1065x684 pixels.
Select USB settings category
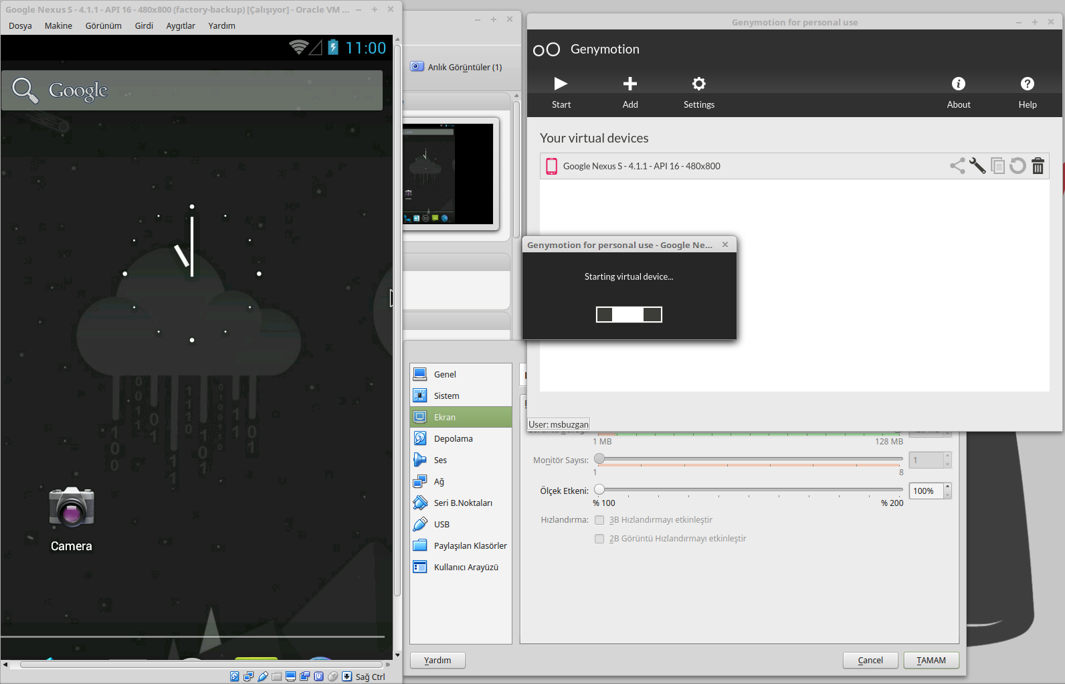(461, 524)
